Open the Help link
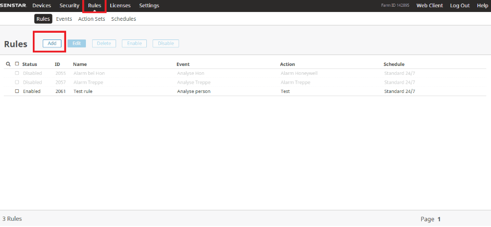 (x=482, y=6)
